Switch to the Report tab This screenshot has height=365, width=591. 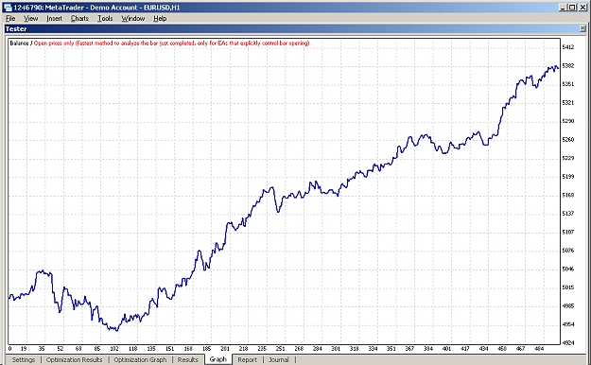point(247,359)
